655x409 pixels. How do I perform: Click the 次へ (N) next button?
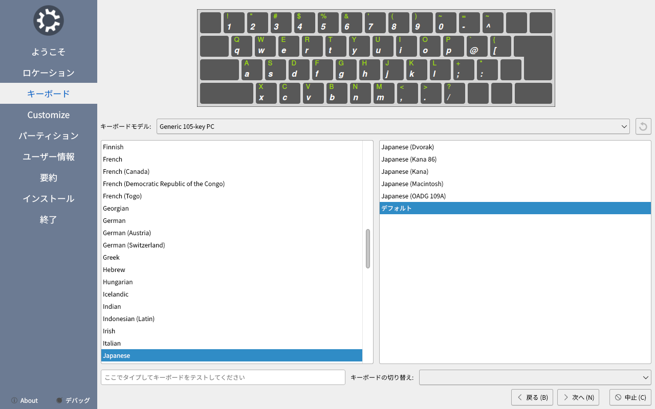(578, 397)
